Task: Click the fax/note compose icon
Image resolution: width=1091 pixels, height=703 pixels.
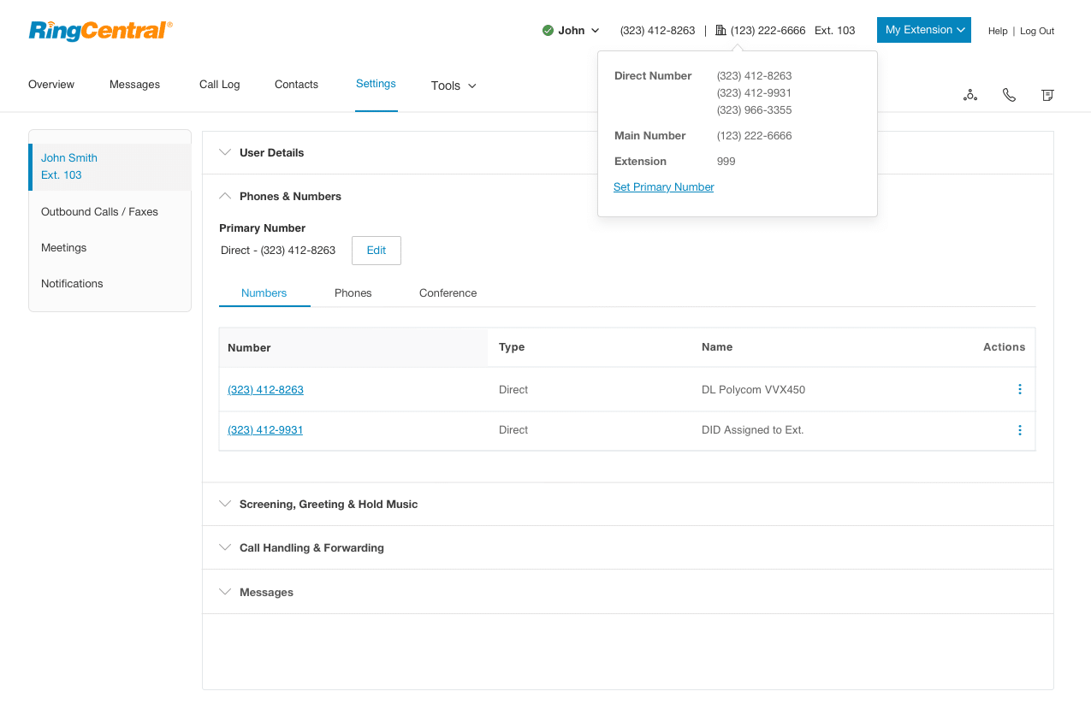Action: point(1047,95)
